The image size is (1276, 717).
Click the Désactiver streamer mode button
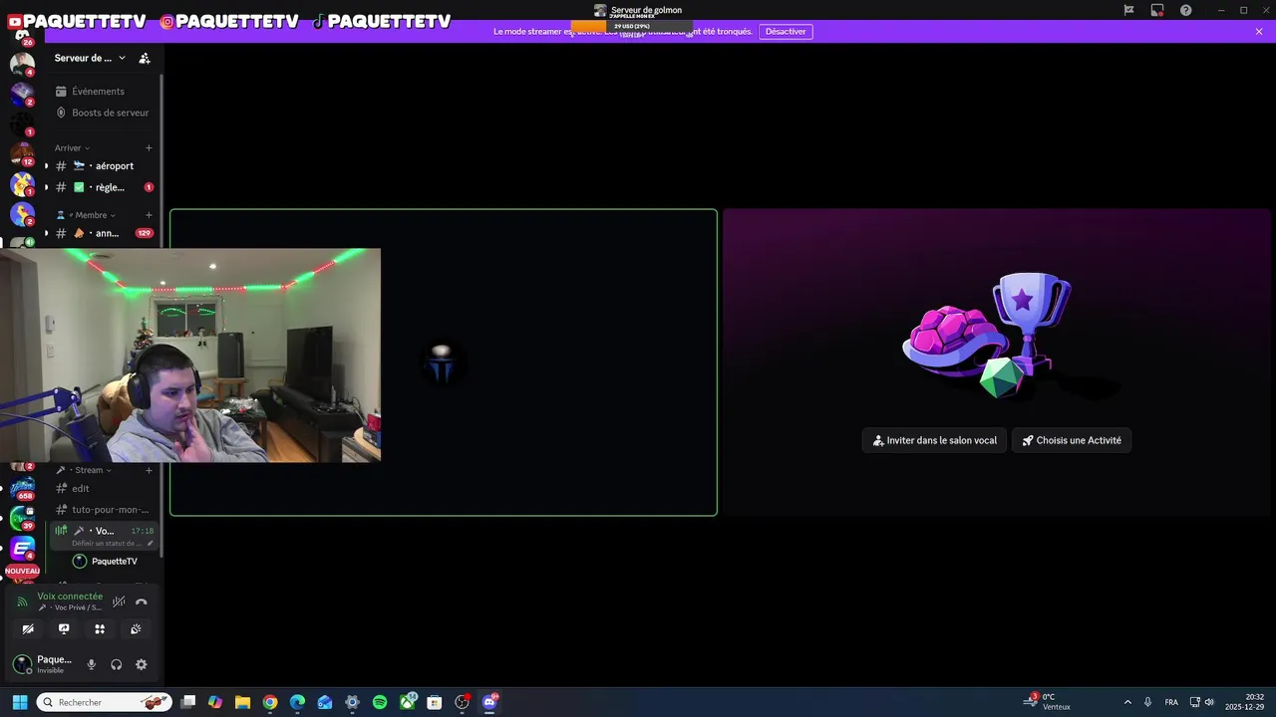[x=786, y=32]
